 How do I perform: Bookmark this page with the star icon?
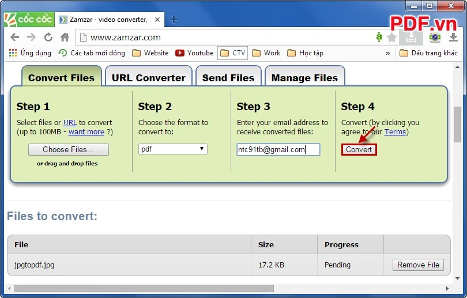392,37
